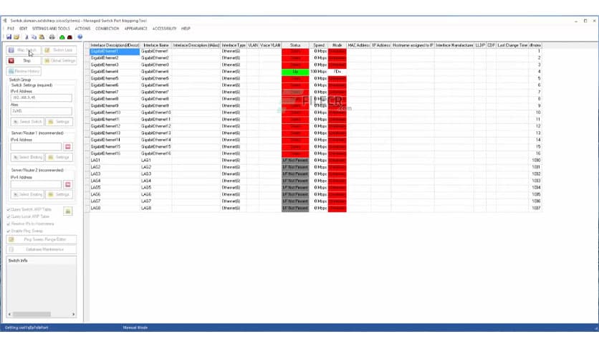Click the small icon right of Query Switch ARP Table
Image resolution: width=599 pixels, height=347 pixels.
coord(67,211)
